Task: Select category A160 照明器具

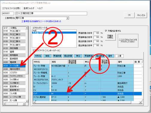Action: click(14, 55)
